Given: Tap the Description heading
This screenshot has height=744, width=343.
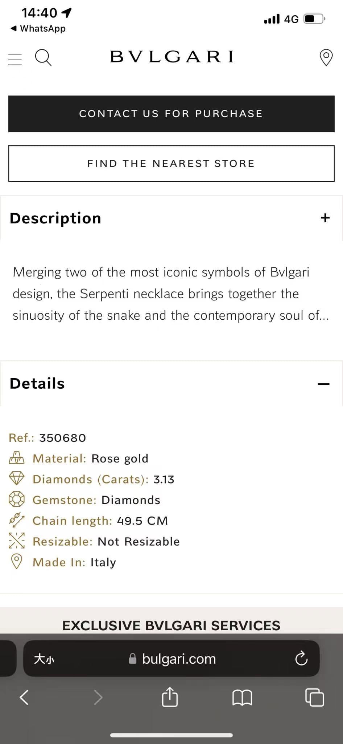Looking at the screenshot, I should (55, 218).
